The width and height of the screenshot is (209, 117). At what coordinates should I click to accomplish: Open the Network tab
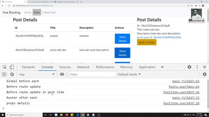click(83, 67)
